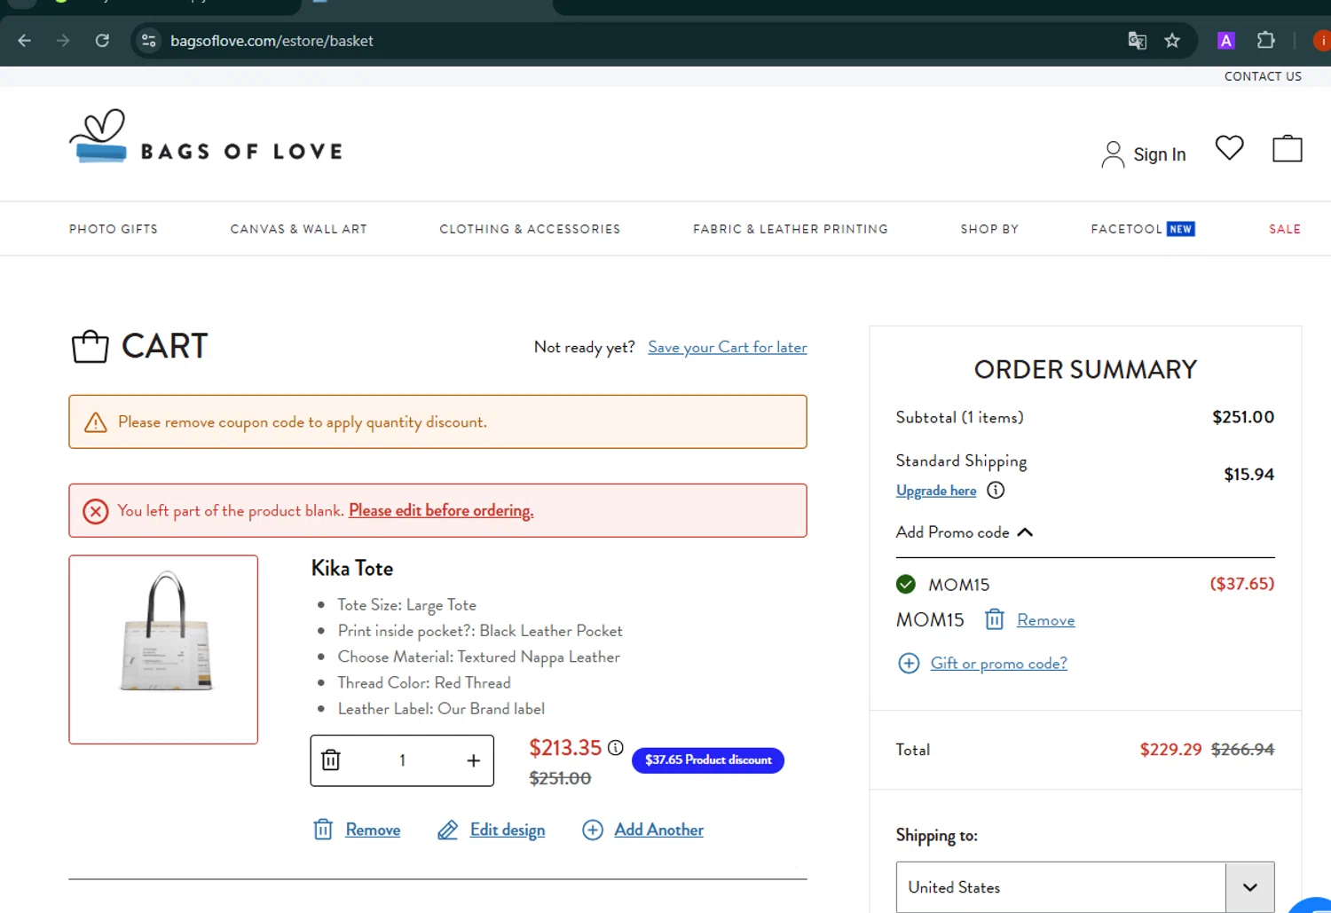Click the price info icon beside $213.35
1331x913 pixels.
point(615,748)
